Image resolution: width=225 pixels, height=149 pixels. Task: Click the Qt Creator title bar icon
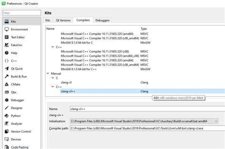[x=3, y=3]
